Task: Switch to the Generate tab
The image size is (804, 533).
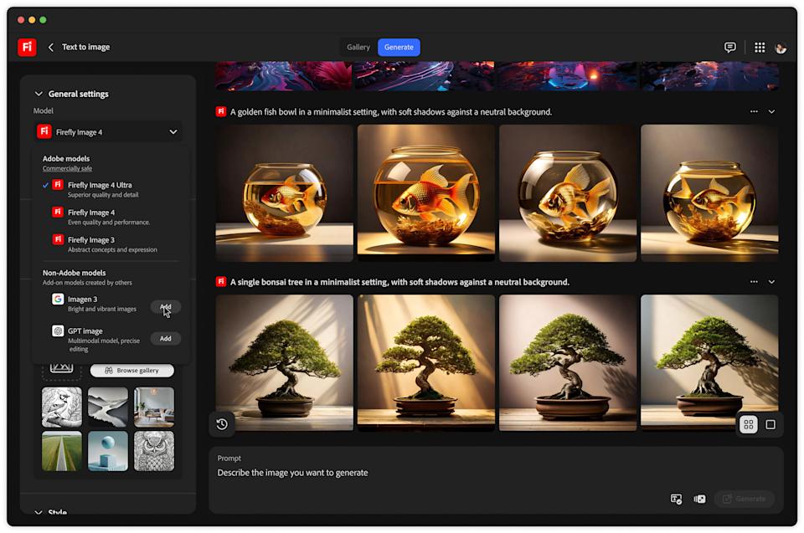Action: coord(399,47)
